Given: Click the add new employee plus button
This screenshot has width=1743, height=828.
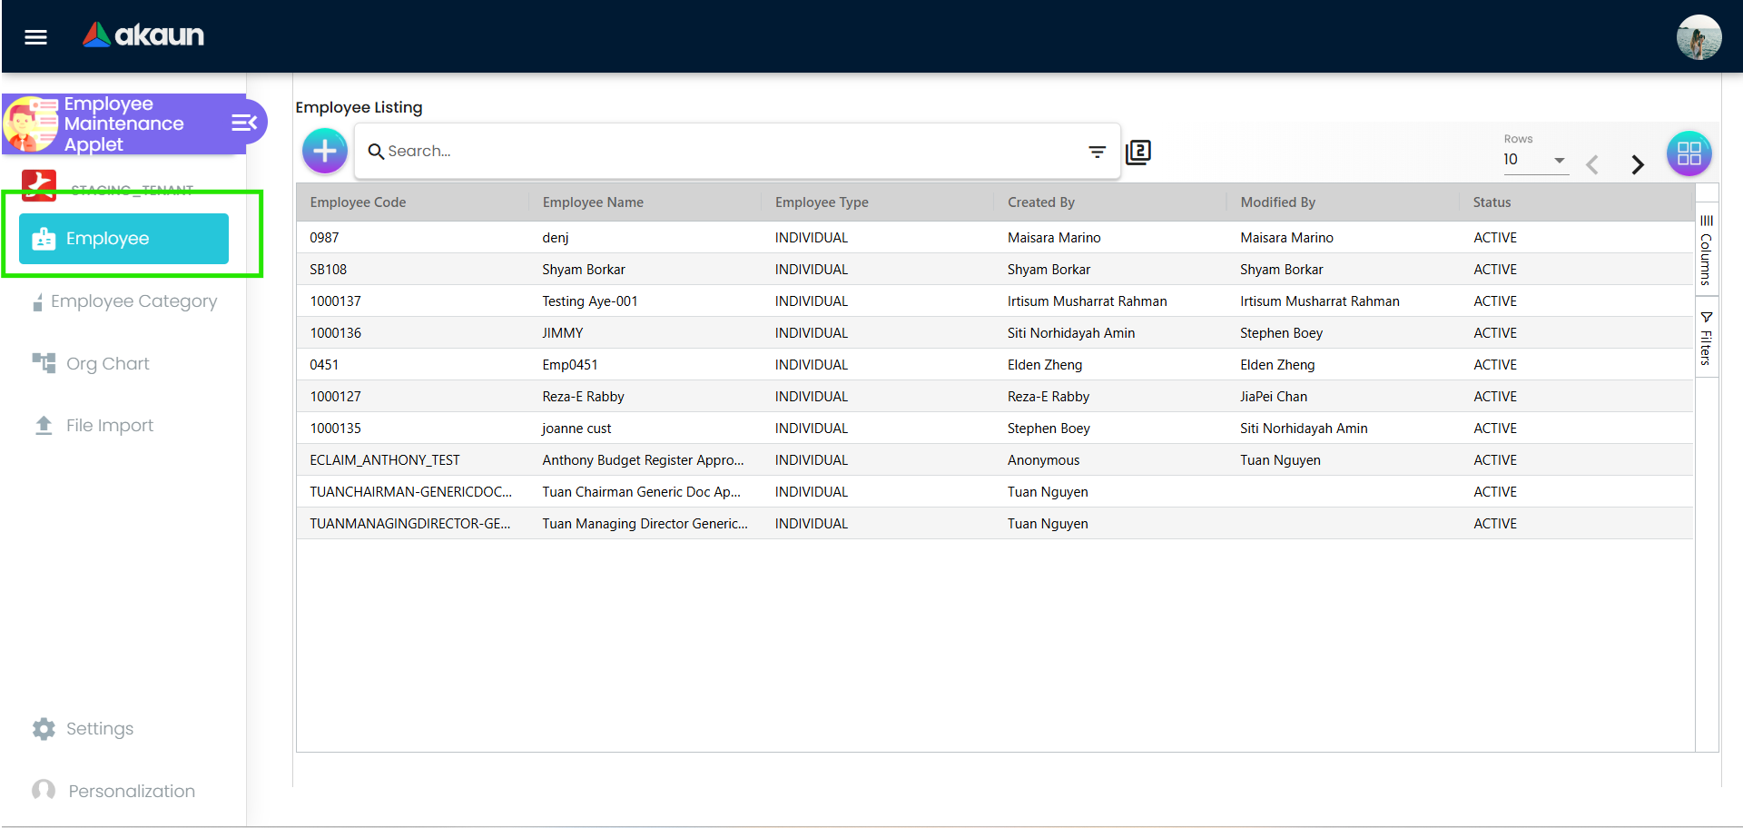Looking at the screenshot, I should coord(324,151).
